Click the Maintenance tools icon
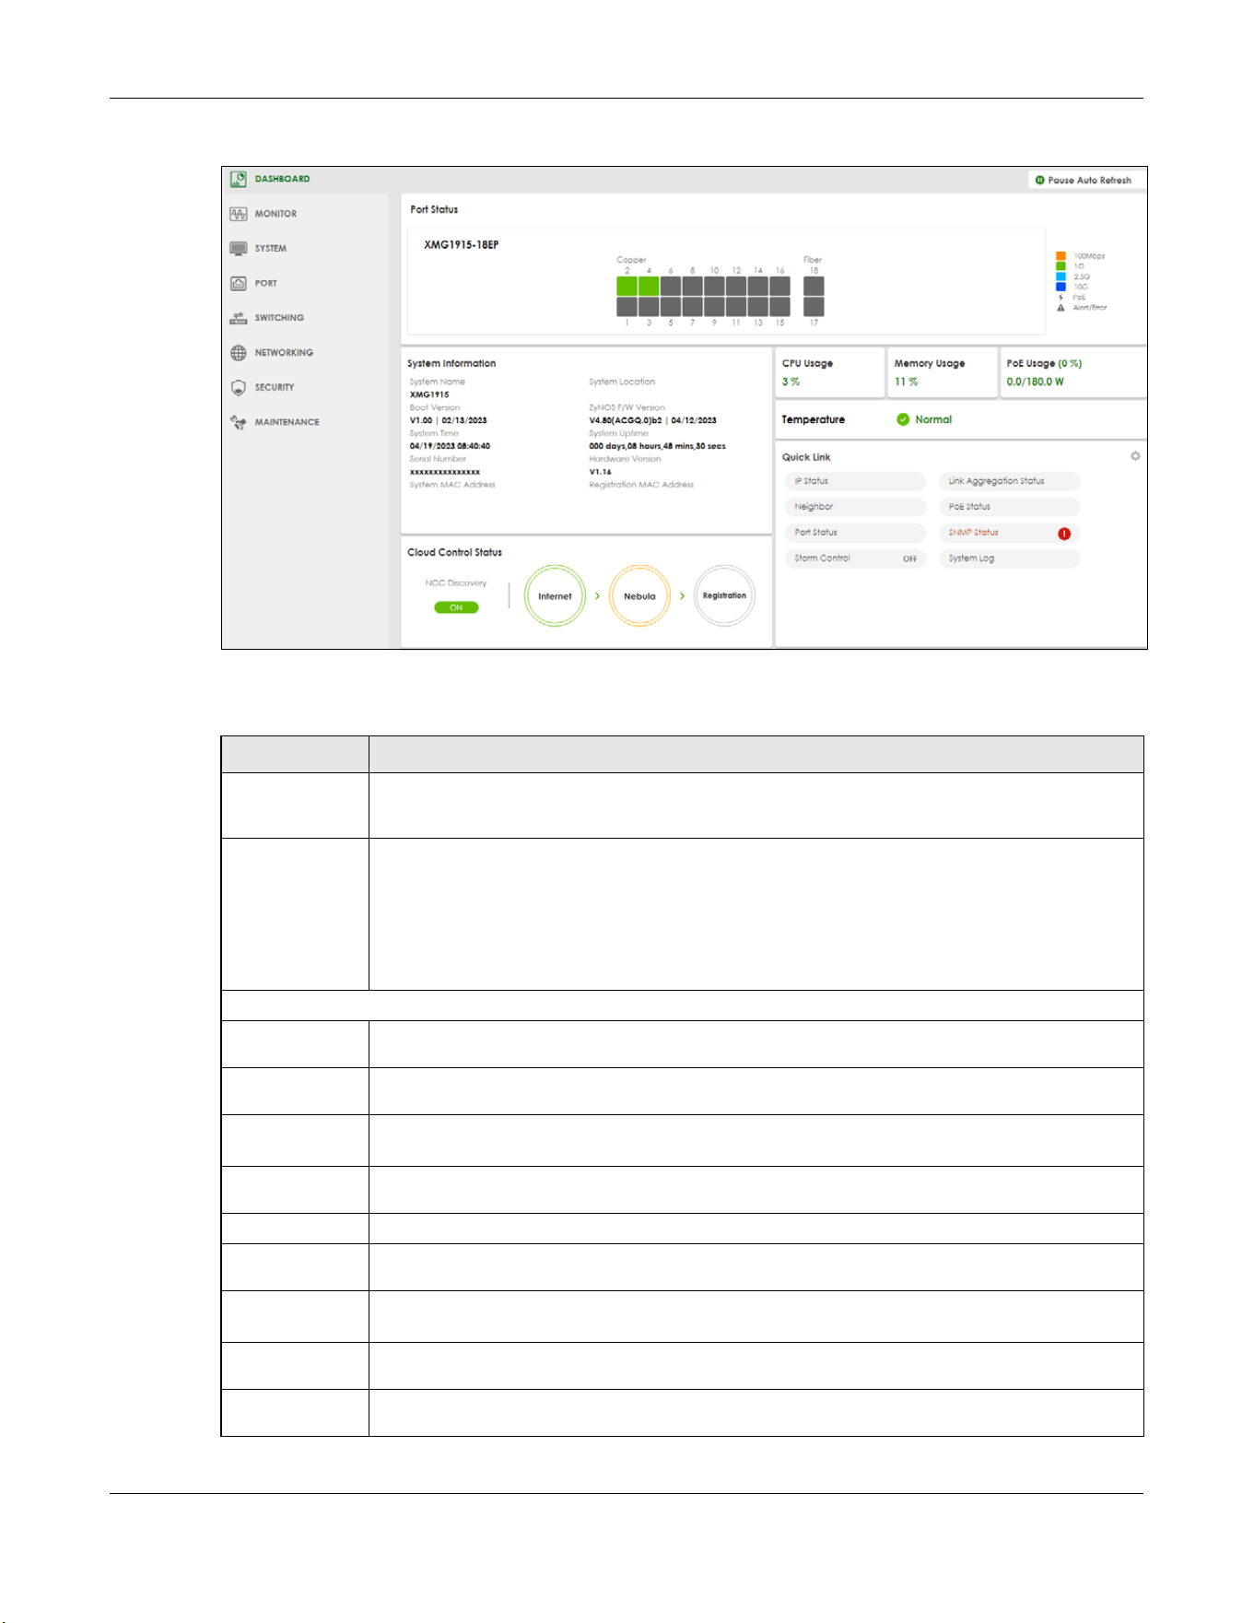The image size is (1254, 1623). tap(239, 422)
